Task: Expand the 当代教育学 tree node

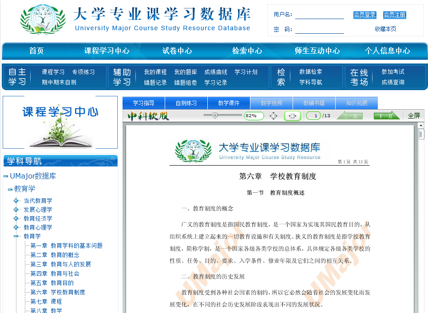Action: tap(16, 201)
